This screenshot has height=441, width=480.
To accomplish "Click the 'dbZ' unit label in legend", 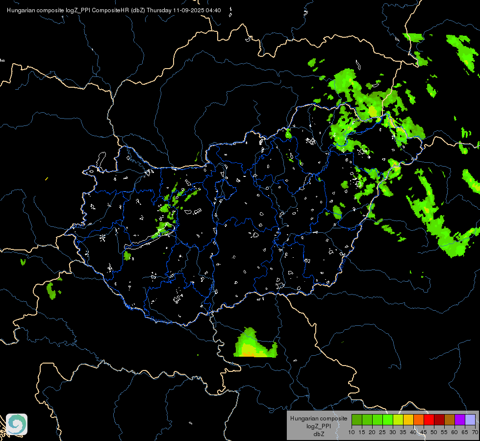I will [x=319, y=434].
